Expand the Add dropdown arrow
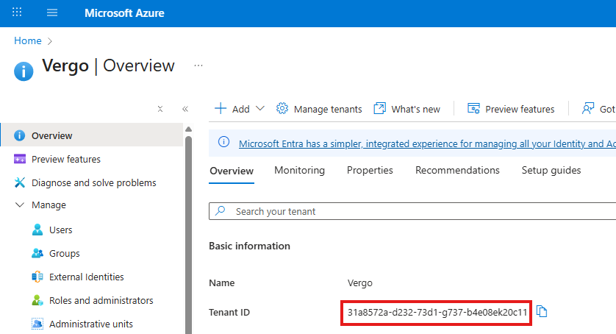This screenshot has height=334, width=616. pos(260,109)
